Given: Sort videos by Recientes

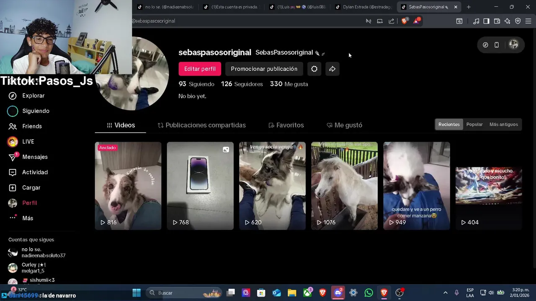Looking at the screenshot, I should pyautogui.click(x=449, y=124).
